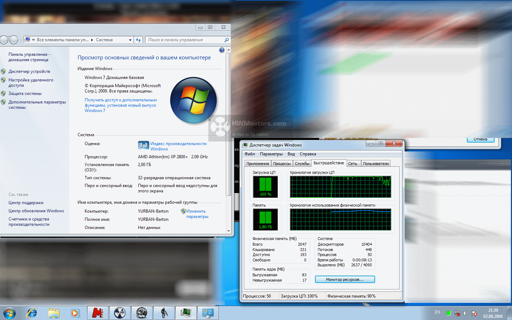Go to Панель управления домашняя страница
This screenshot has height=320, width=512.
(29, 57)
